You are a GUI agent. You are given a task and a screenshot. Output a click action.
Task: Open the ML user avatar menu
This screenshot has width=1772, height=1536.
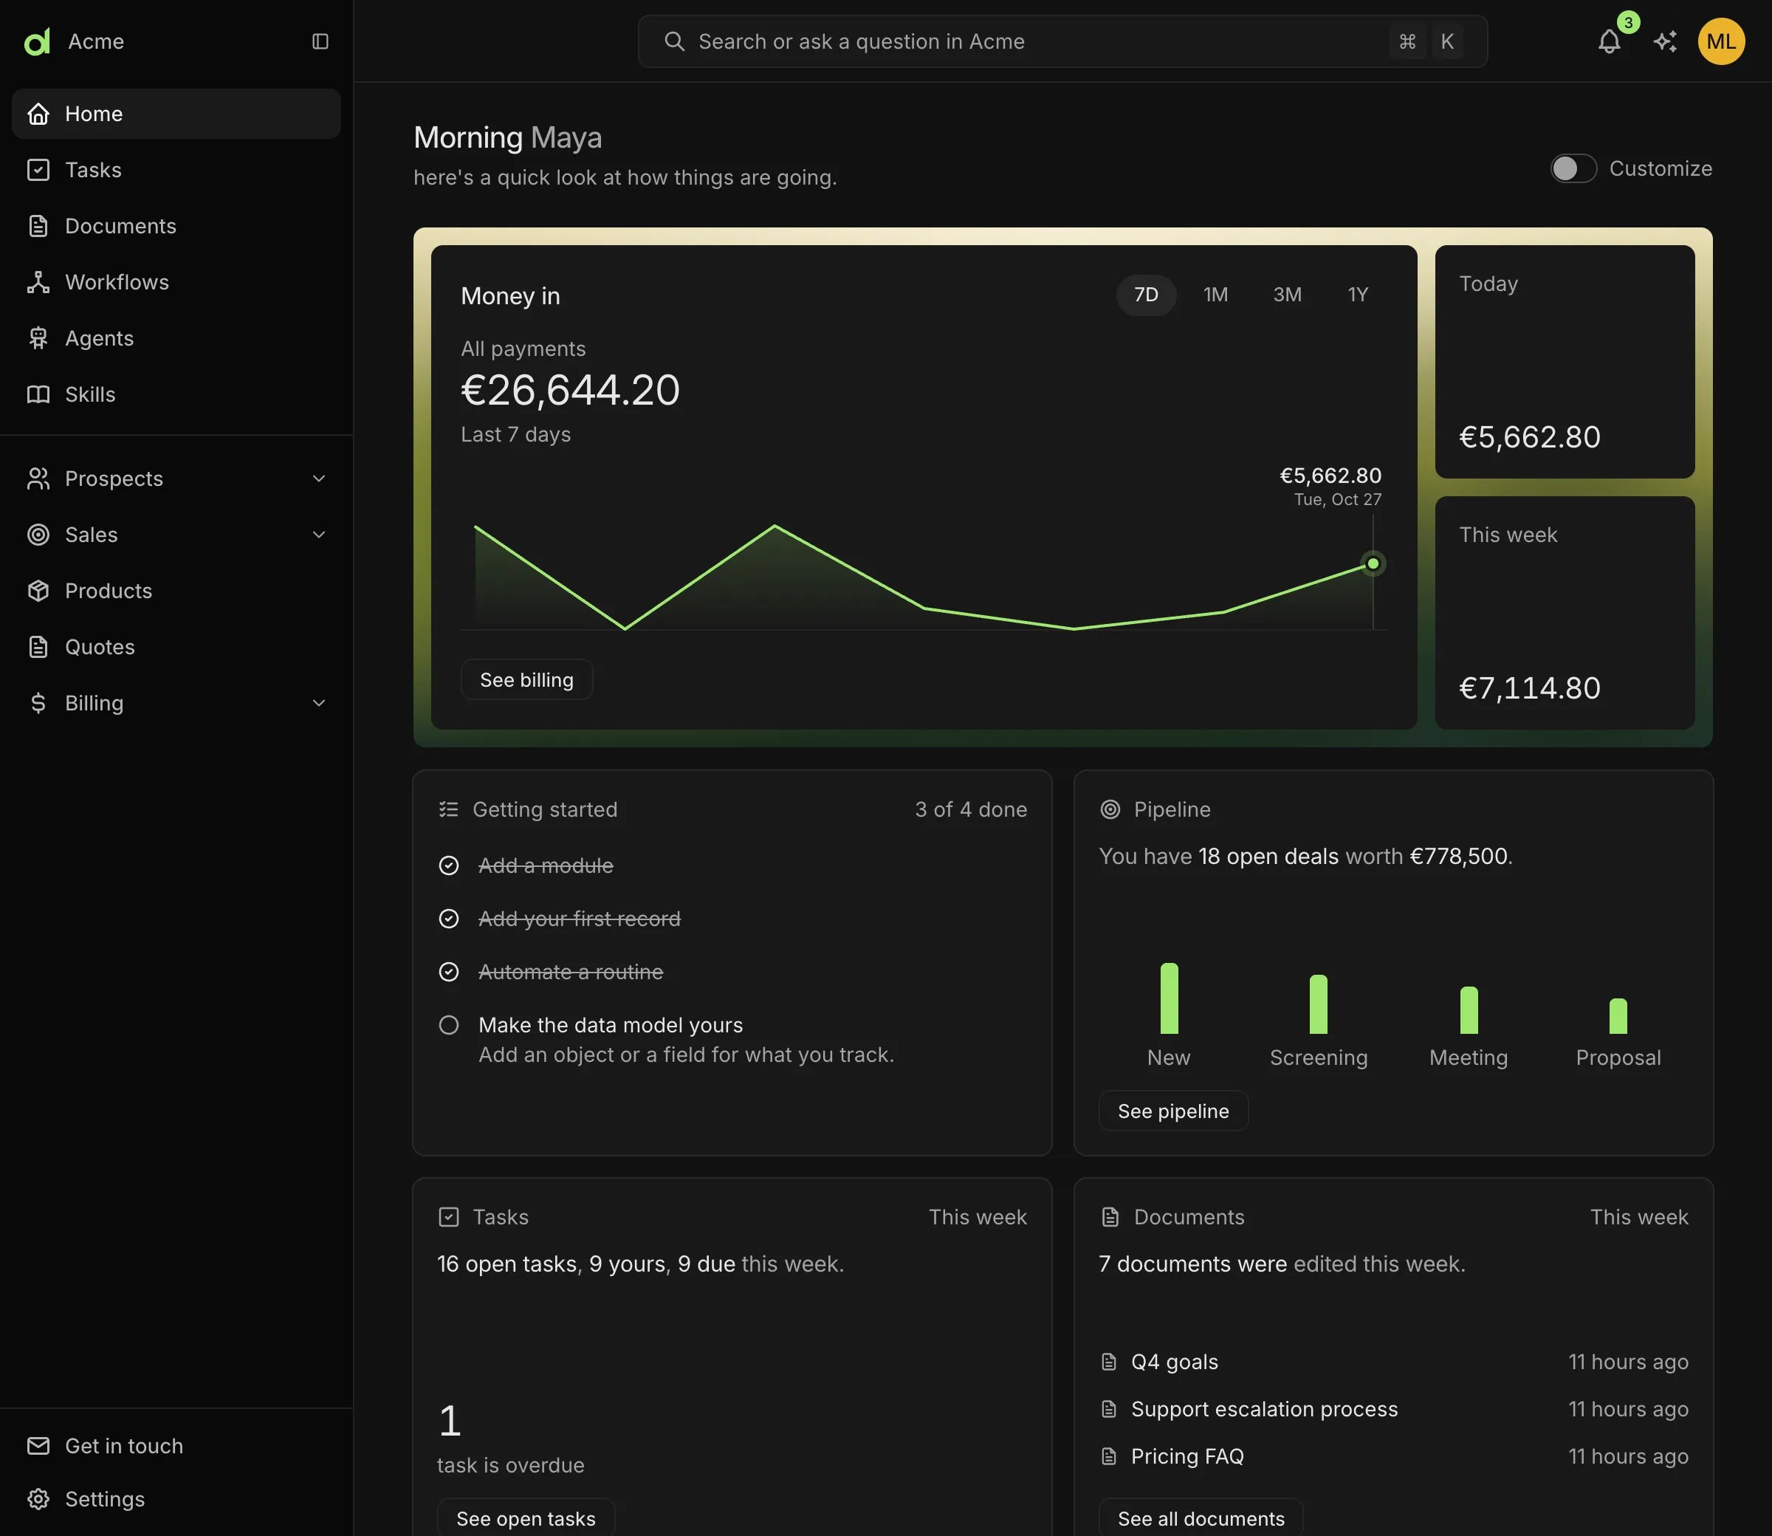click(1720, 41)
